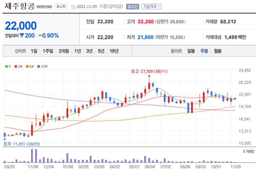Show the 5년 line chart
The width and height of the screenshot is (256, 173).
click(x=101, y=51)
